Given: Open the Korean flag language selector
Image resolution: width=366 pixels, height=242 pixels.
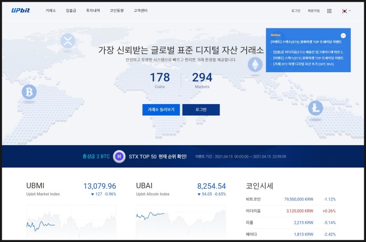Looking at the screenshot, I should (x=346, y=11).
